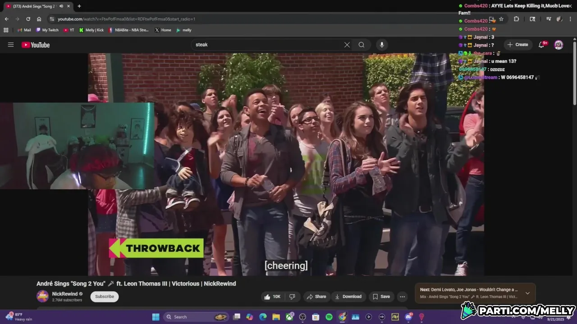Open Discord from the taskbar
577x324 pixels.
tap(408, 317)
